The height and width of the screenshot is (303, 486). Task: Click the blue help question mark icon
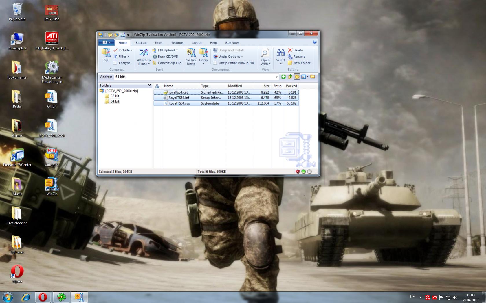click(315, 42)
